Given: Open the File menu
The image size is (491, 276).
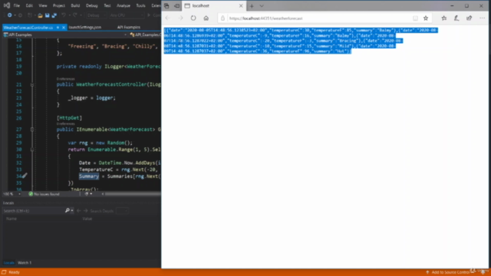Looking at the screenshot, I should (x=17, y=5).
